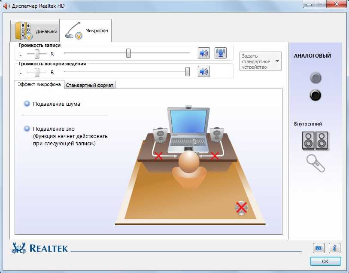Click the battery power management icon
The image size is (349, 273).
tap(319, 248)
